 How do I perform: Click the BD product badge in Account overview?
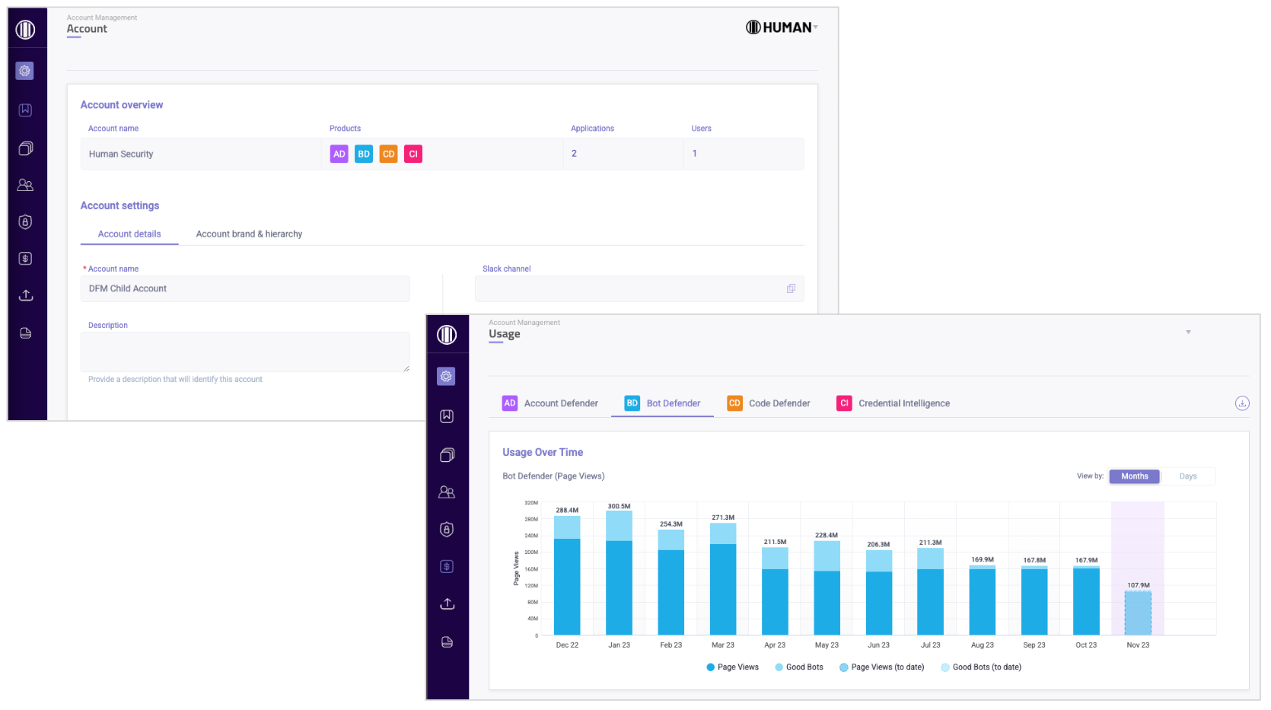364,154
